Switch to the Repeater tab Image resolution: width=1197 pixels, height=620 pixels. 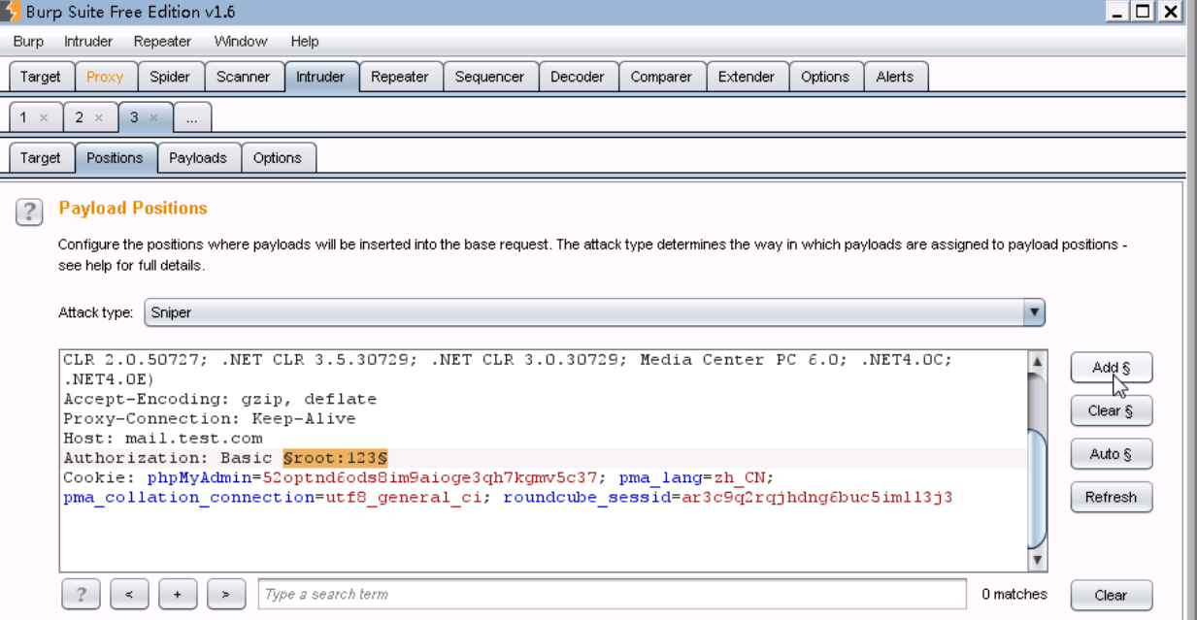point(400,77)
